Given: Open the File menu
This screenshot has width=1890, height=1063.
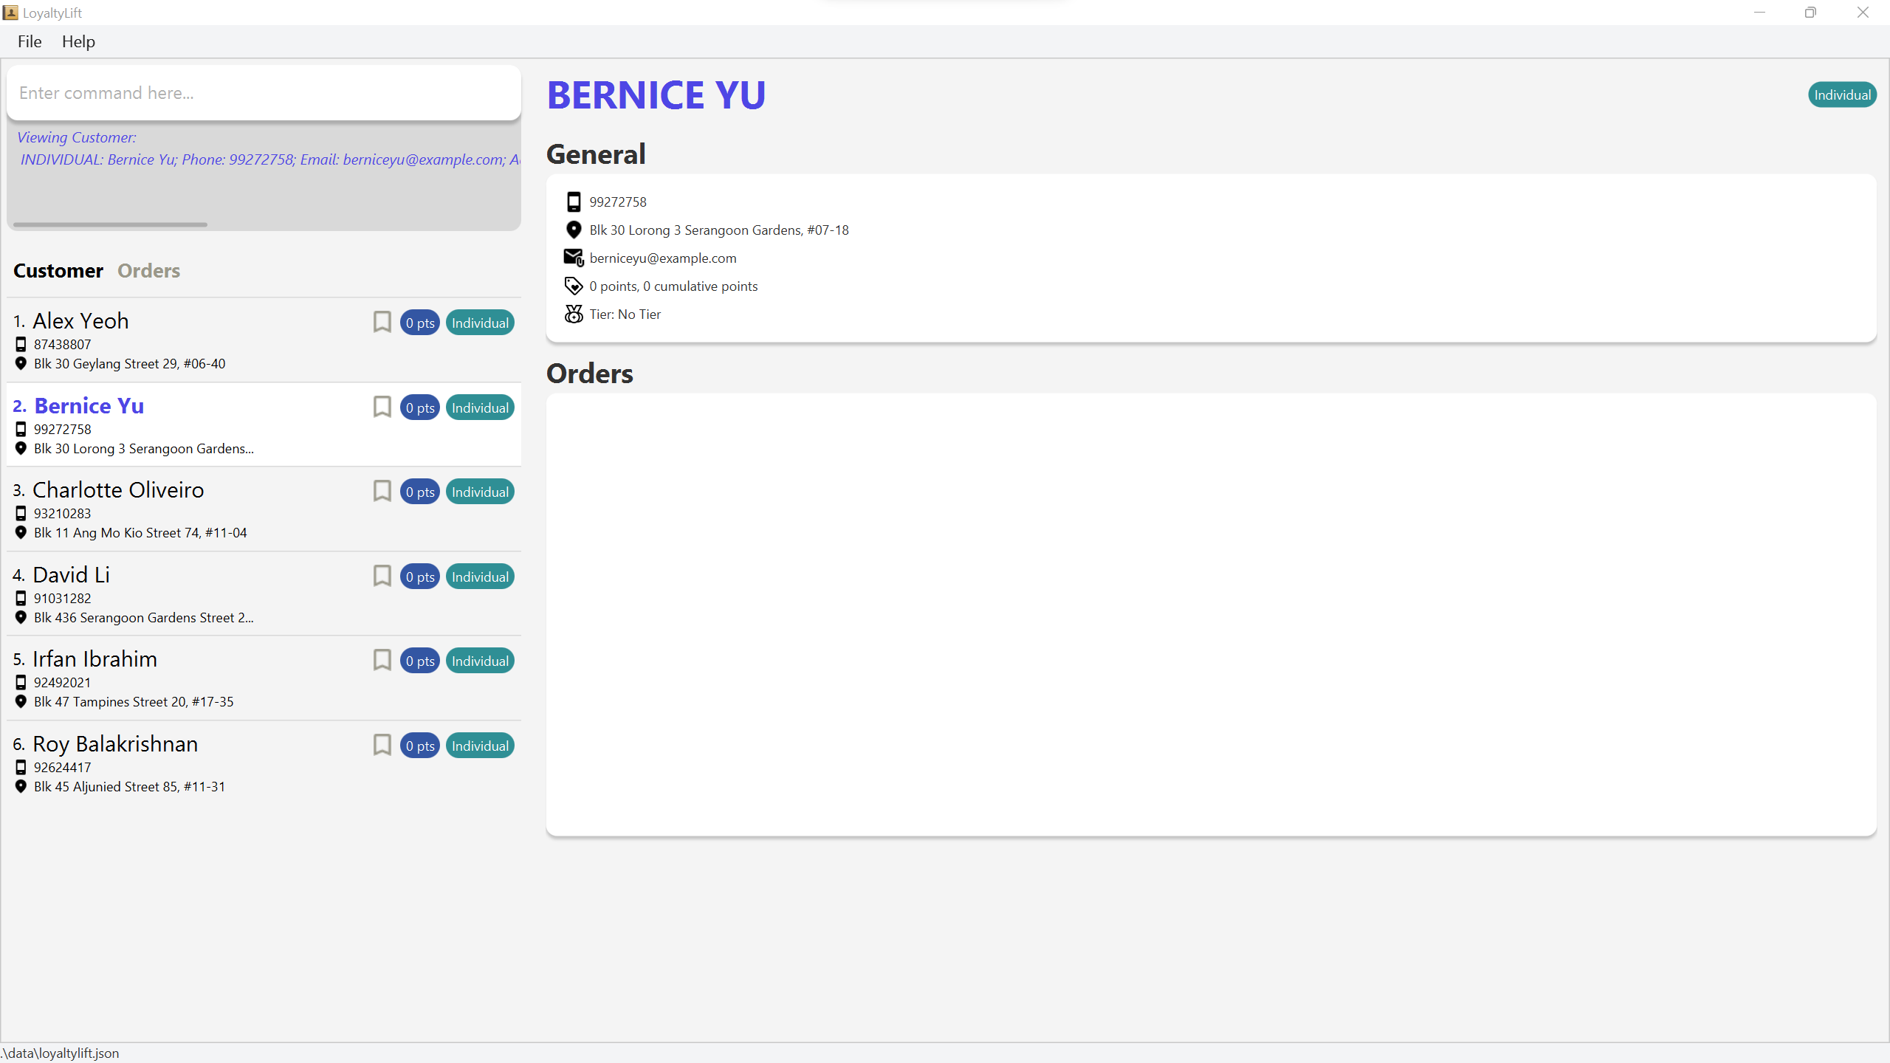Looking at the screenshot, I should pos(30,41).
